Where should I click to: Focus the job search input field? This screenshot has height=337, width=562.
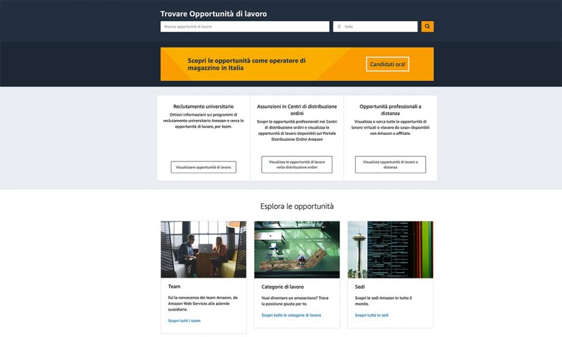pyautogui.click(x=245, y=27)
